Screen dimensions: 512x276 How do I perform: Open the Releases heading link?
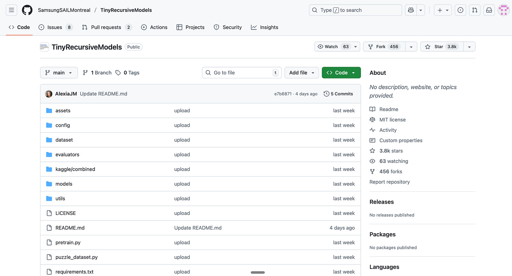click(x=382, y=202)
